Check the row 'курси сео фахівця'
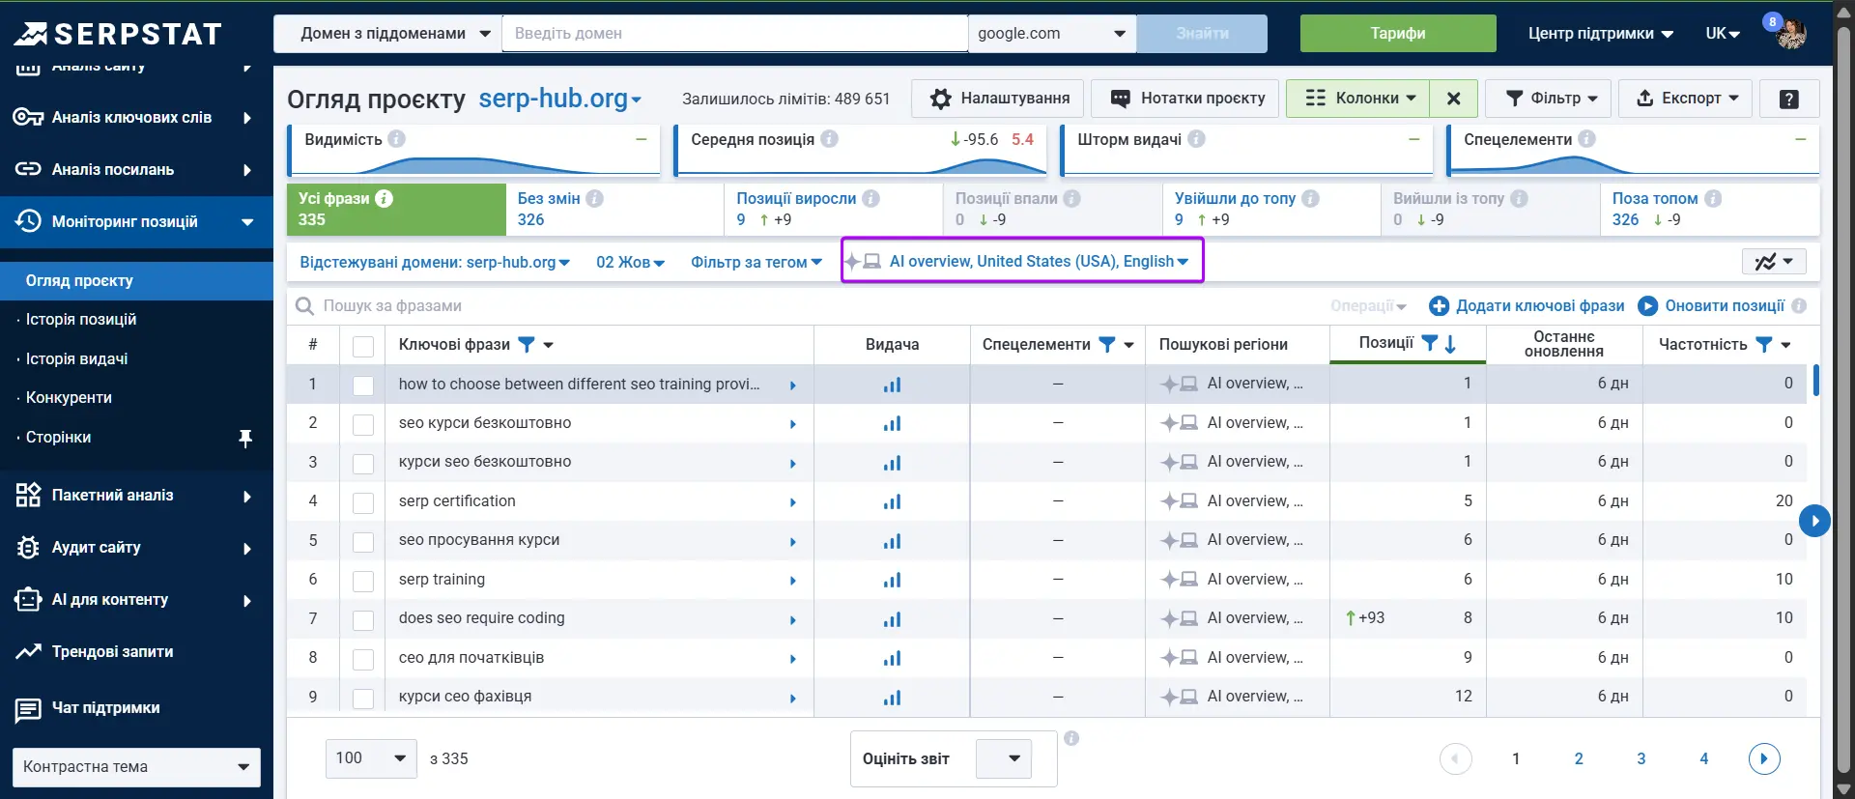 (363, 698)
